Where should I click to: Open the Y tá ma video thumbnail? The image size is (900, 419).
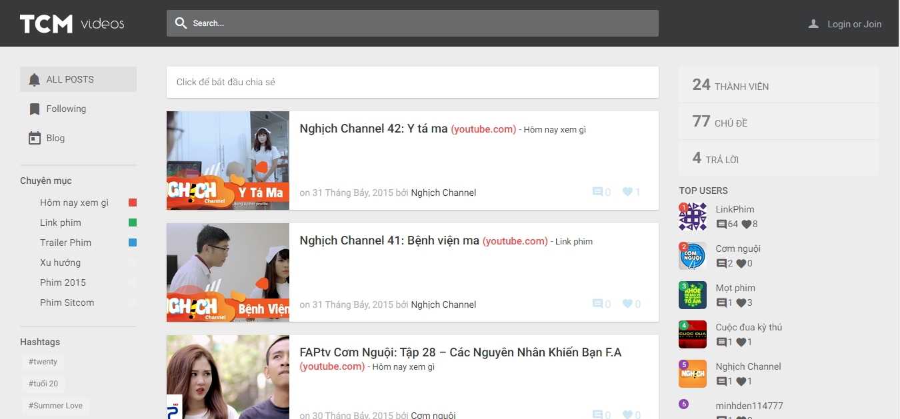coord(228,161)
